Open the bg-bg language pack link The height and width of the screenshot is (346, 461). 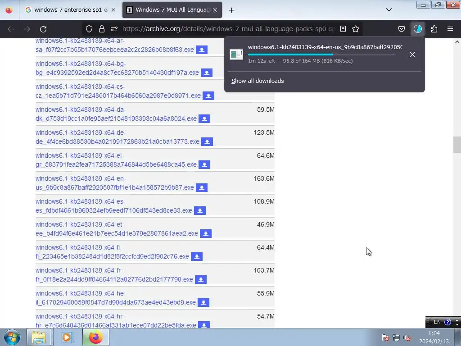(118, 68)
